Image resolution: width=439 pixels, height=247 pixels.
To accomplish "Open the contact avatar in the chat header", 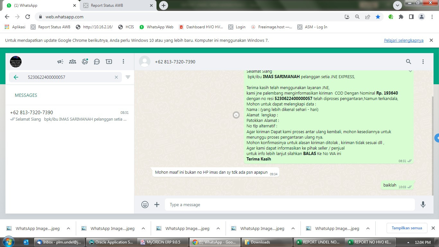I will point(145,61).
